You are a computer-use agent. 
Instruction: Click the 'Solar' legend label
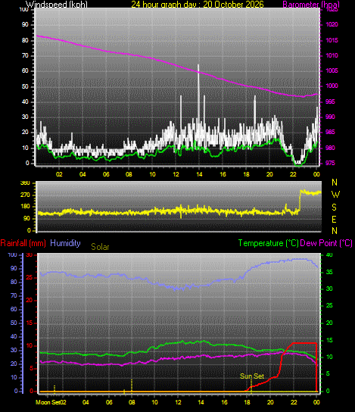click(100, 247)
